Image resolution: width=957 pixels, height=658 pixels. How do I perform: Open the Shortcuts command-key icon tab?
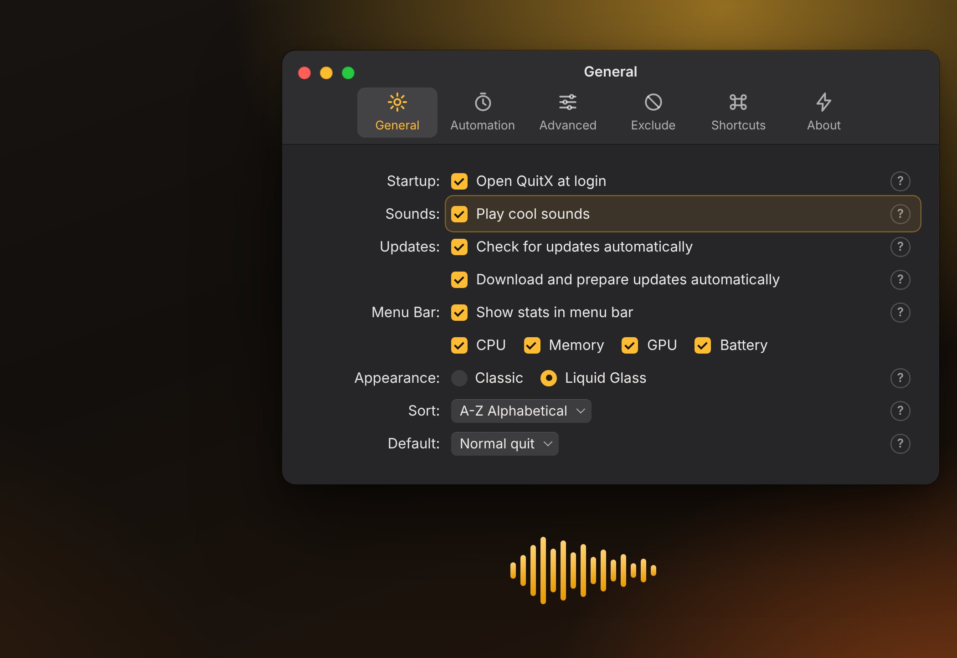point(738,112)
